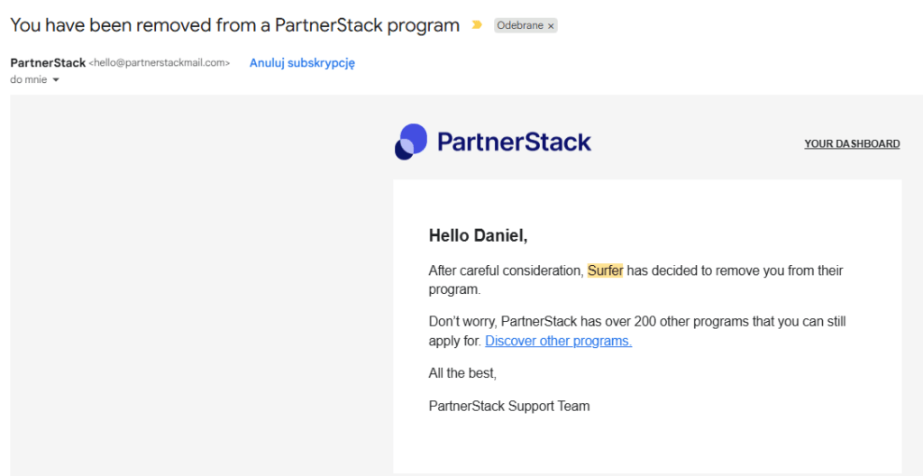
Task: Click the bold sender name PartnerStack
Action: [x=48, y=63]
